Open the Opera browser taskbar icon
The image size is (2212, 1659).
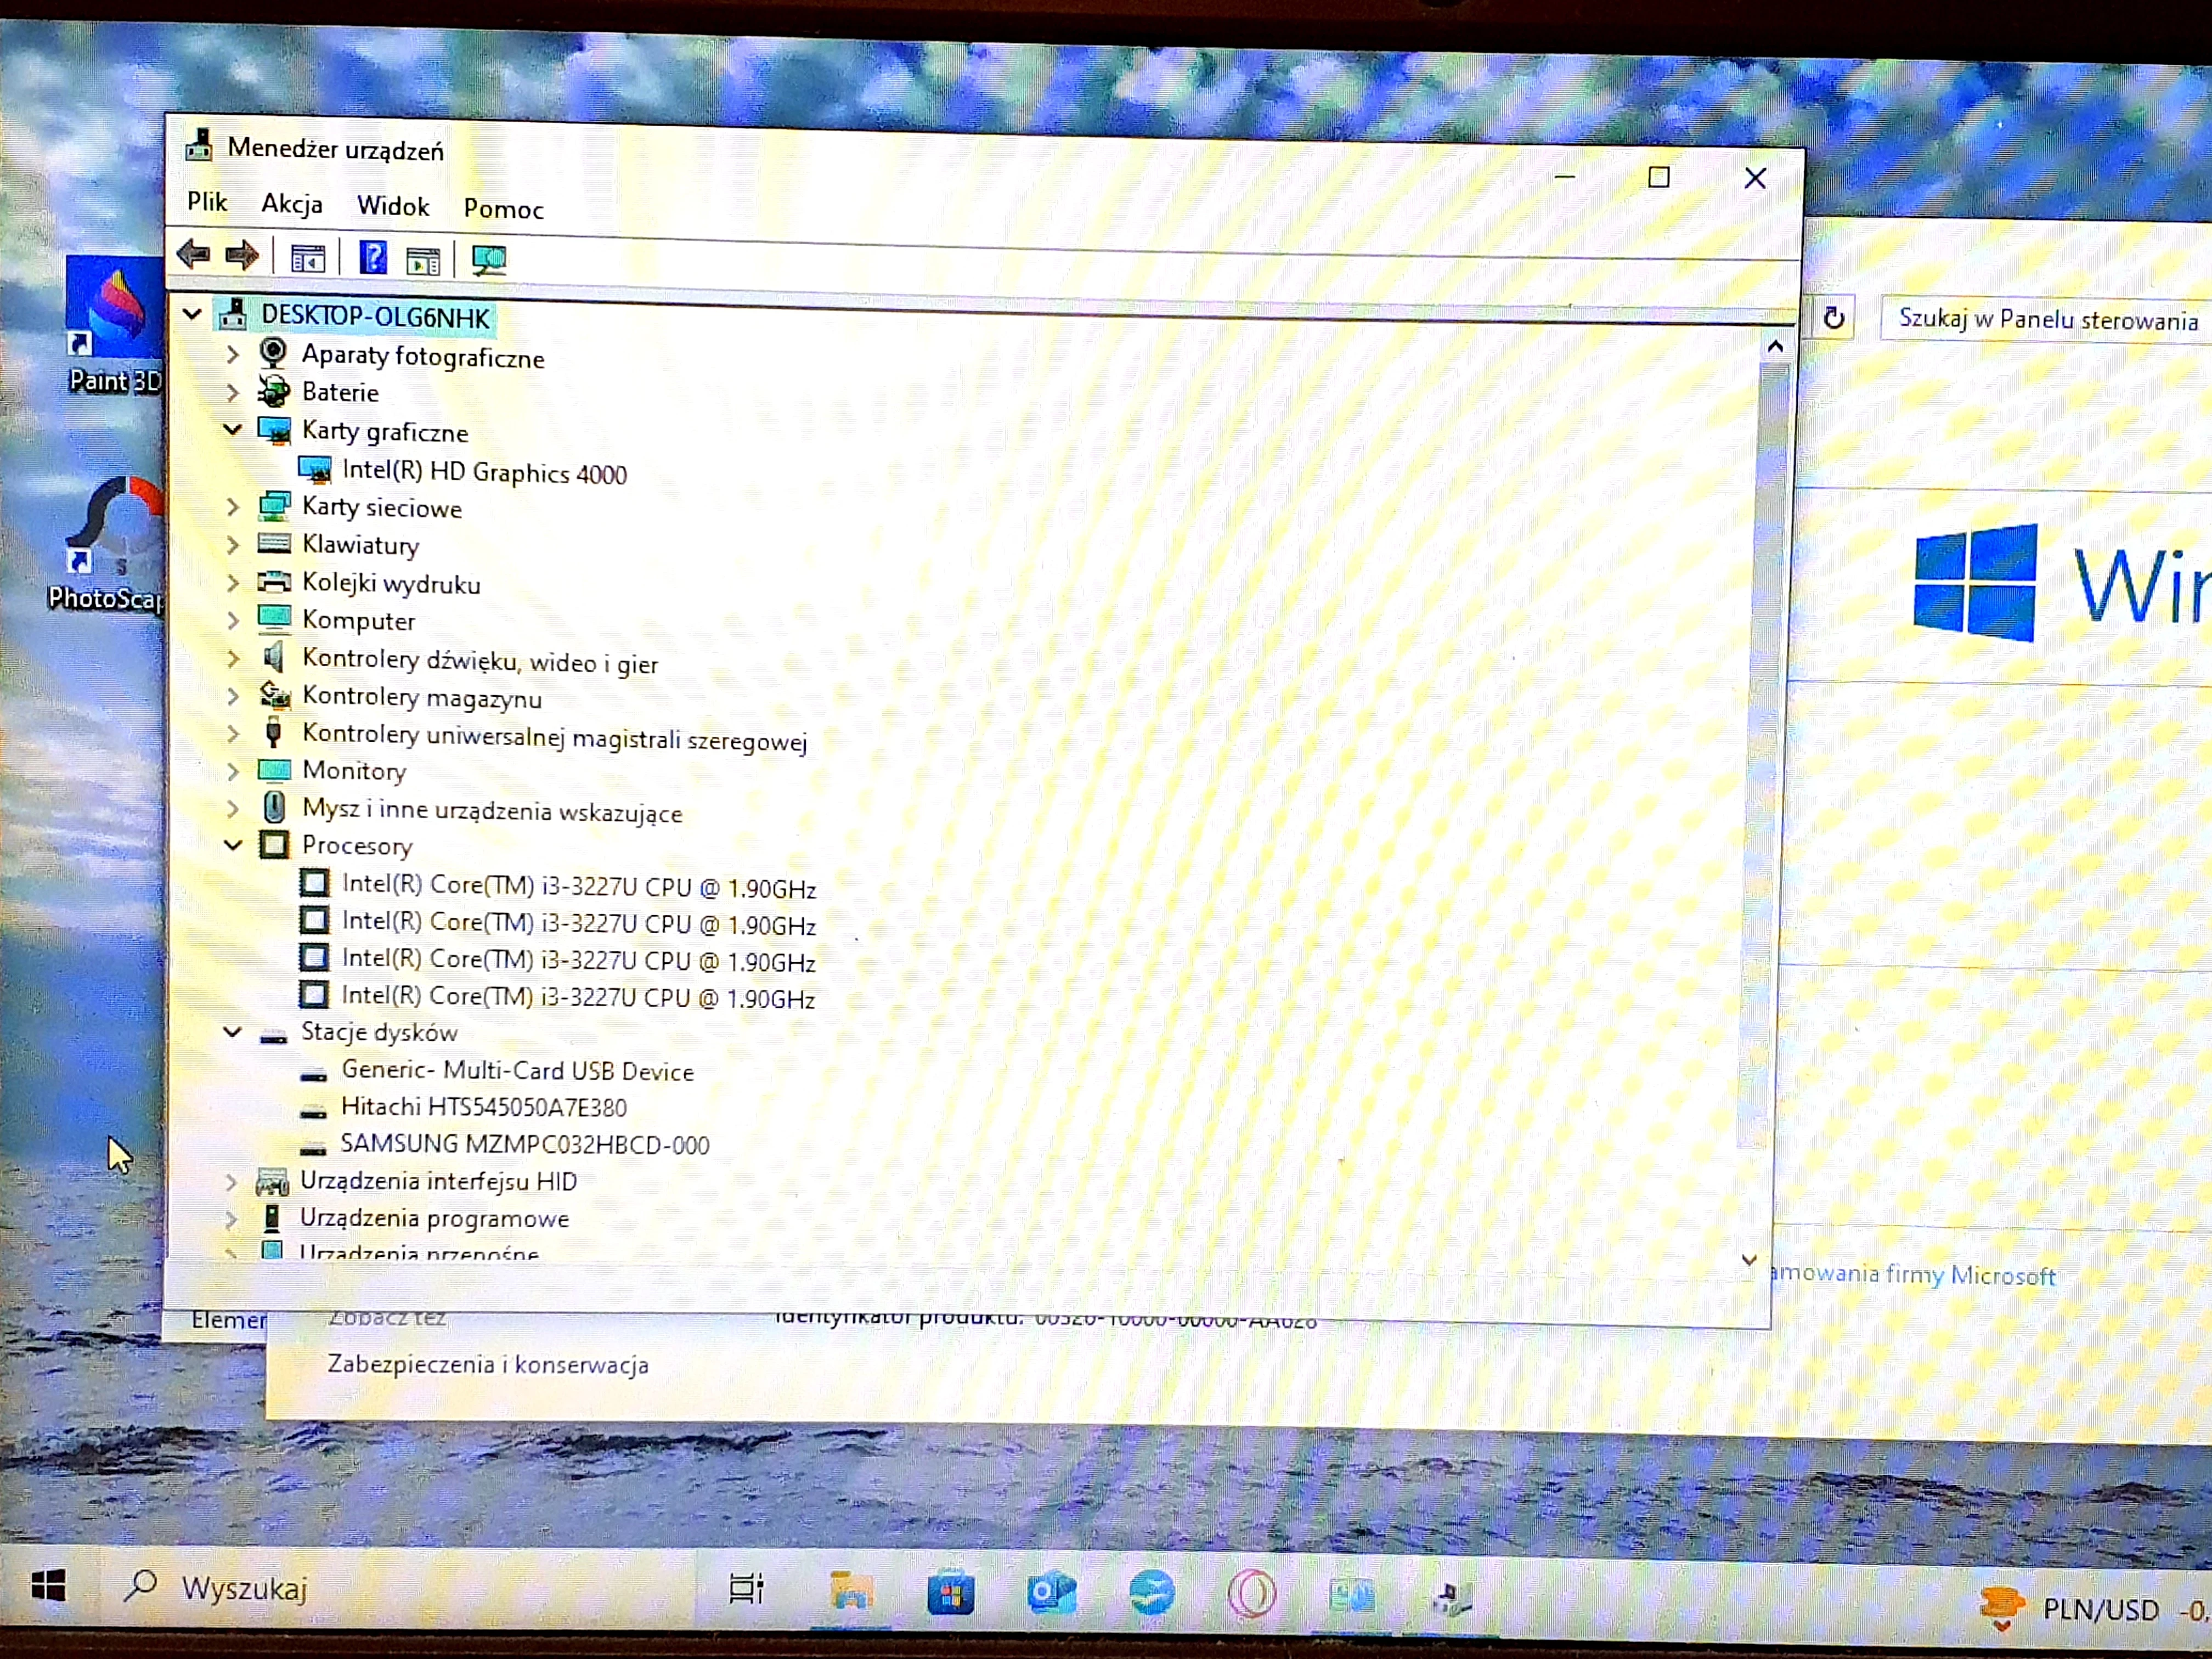1251,1593
